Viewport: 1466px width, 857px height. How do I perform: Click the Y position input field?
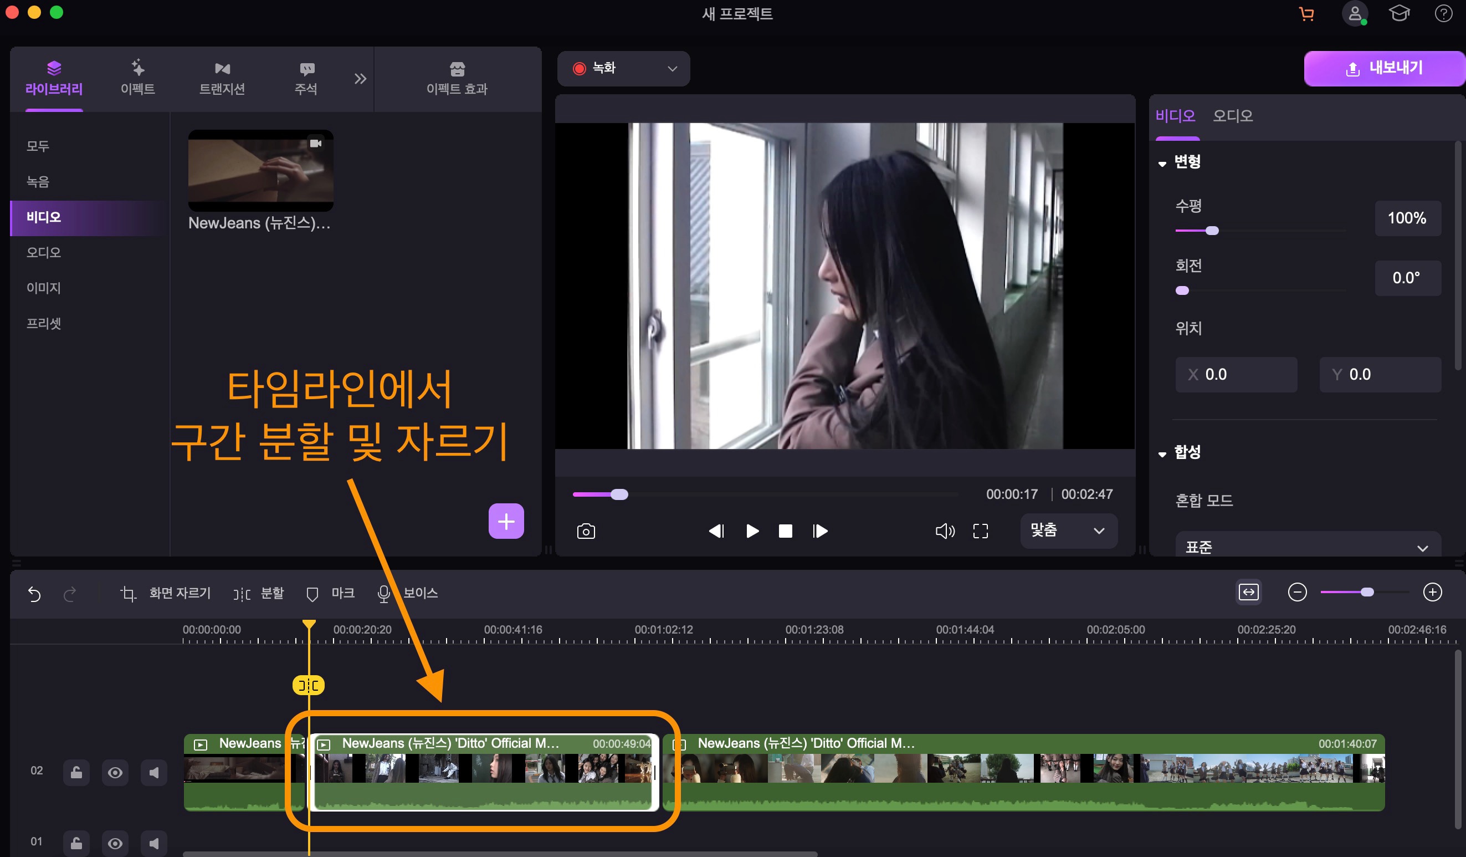(1380, 374)
